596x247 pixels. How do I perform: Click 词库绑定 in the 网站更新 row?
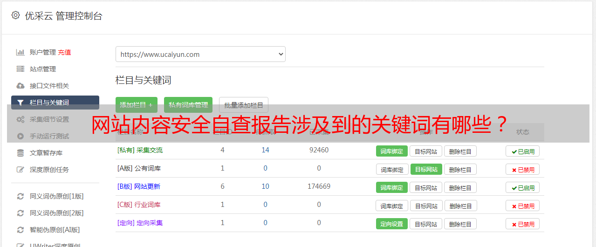pyautogui.click(x=392, y=187)
